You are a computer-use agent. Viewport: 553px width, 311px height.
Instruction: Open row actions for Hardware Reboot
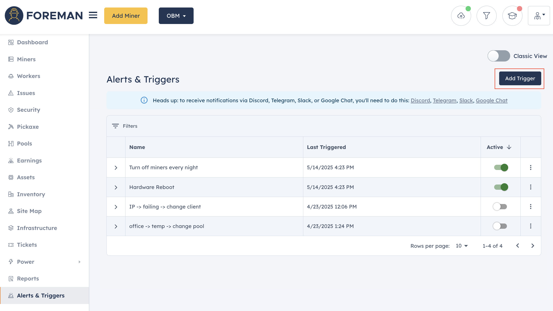click(x=530, y=187)
